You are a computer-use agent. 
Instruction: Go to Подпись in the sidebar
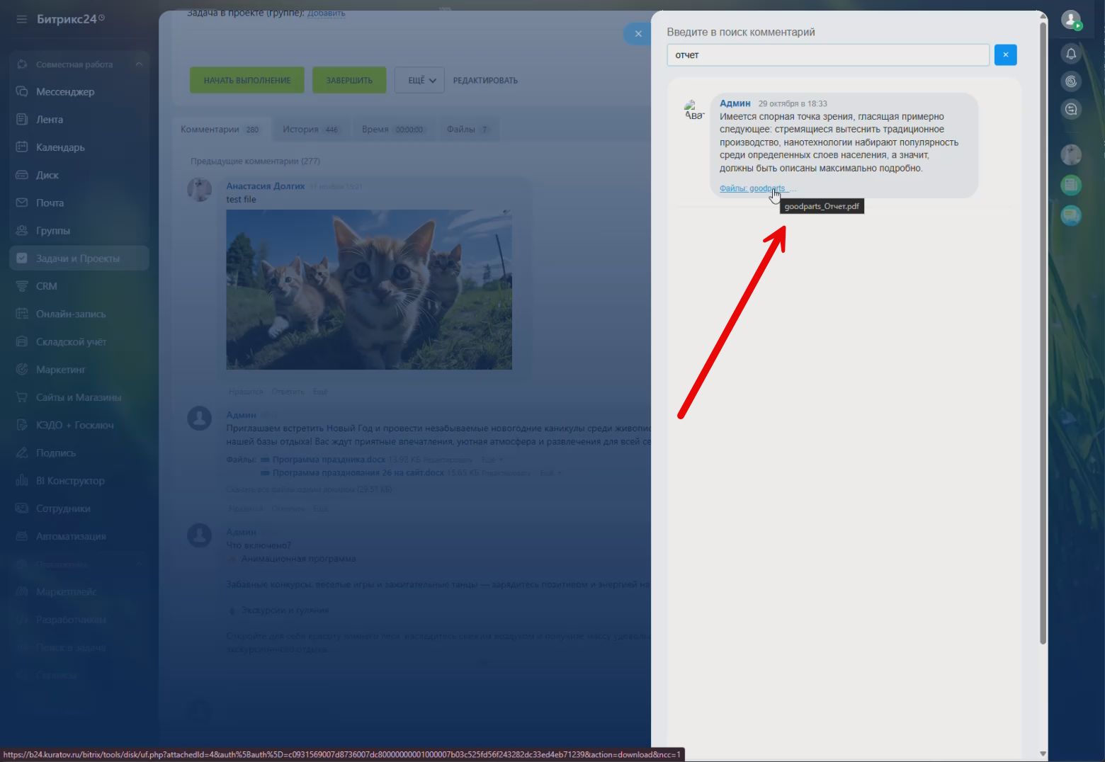[x=56, y=453]
